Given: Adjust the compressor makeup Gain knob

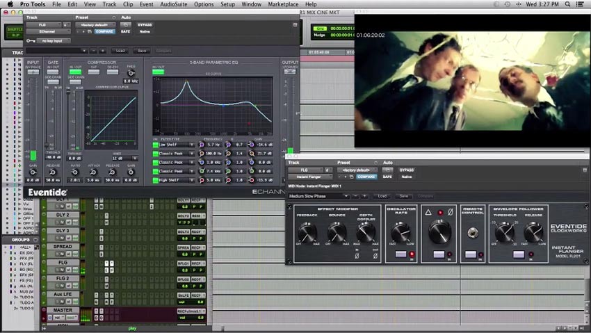Looking at the screenshot, I should click(131, 172).
